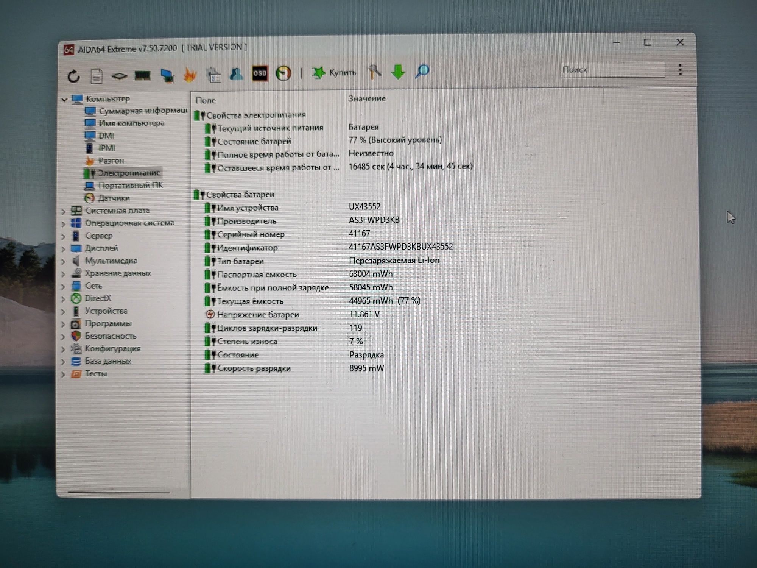The width and height of the screenshot is (757, 568).
Task: Select the Тип батареи row
Action: [322, 261]
